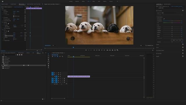Collapse the White Balance section
The image size is (186, 105).
[157, 17]
